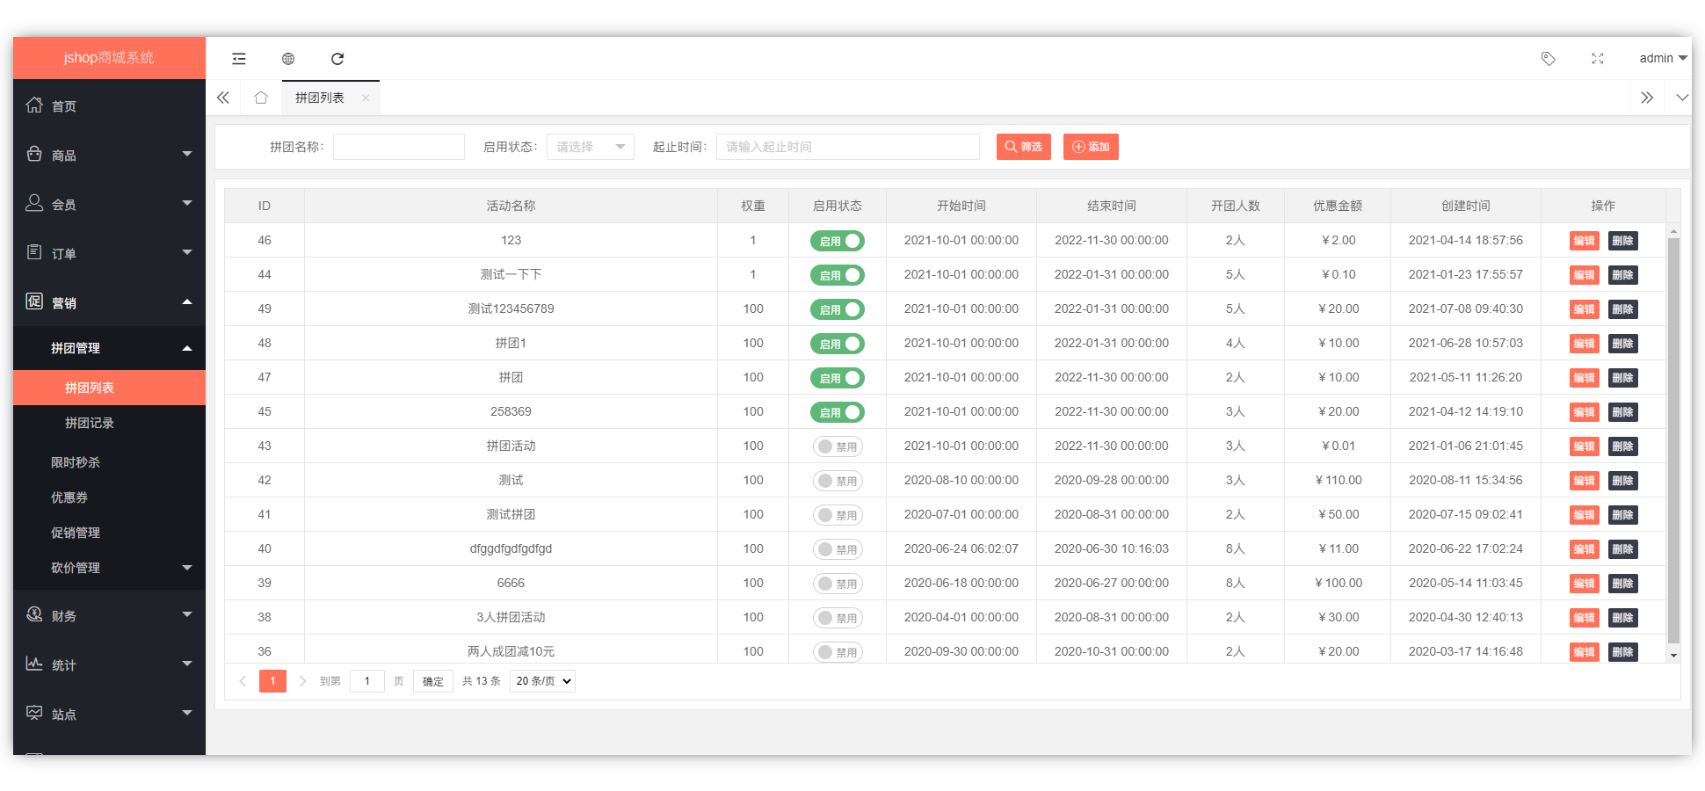Viewport: 1705px width, 791px height.
Task: Enable the switch for 测试拼团
Action: click(838, 515)
